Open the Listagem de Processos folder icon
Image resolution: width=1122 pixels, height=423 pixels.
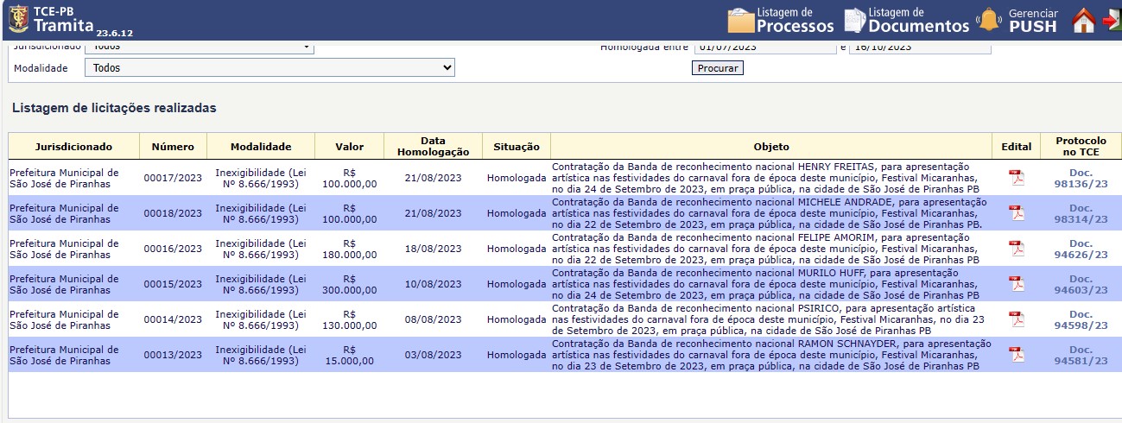click(742, 20)
